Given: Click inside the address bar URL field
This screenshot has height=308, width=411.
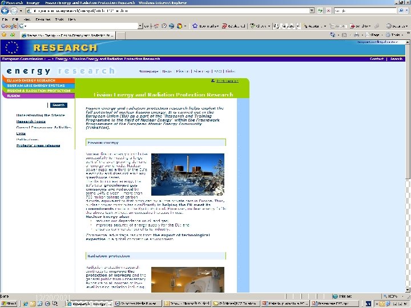Looking at the screenshot, I should tap(168, 11).
